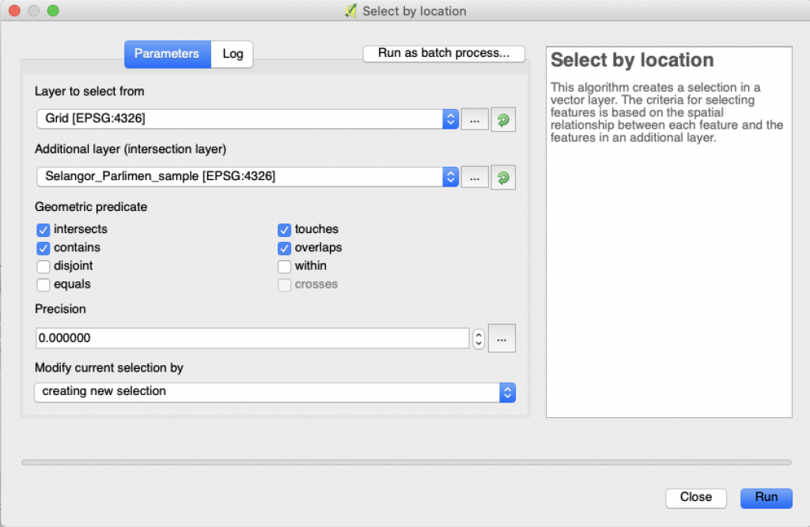Viewport: 810px width, 527px height.
Task: Enable the disjoint predicate checkbox
Action: click(44, 266)
